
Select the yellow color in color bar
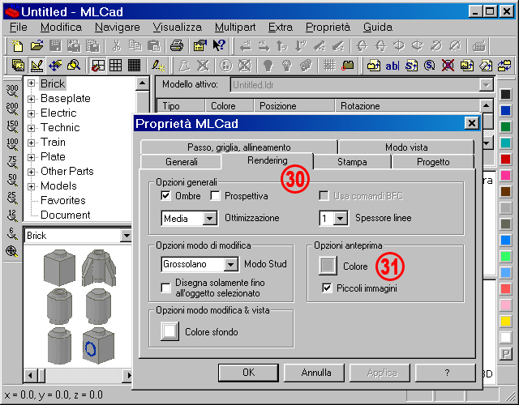(x=505, y=321)
